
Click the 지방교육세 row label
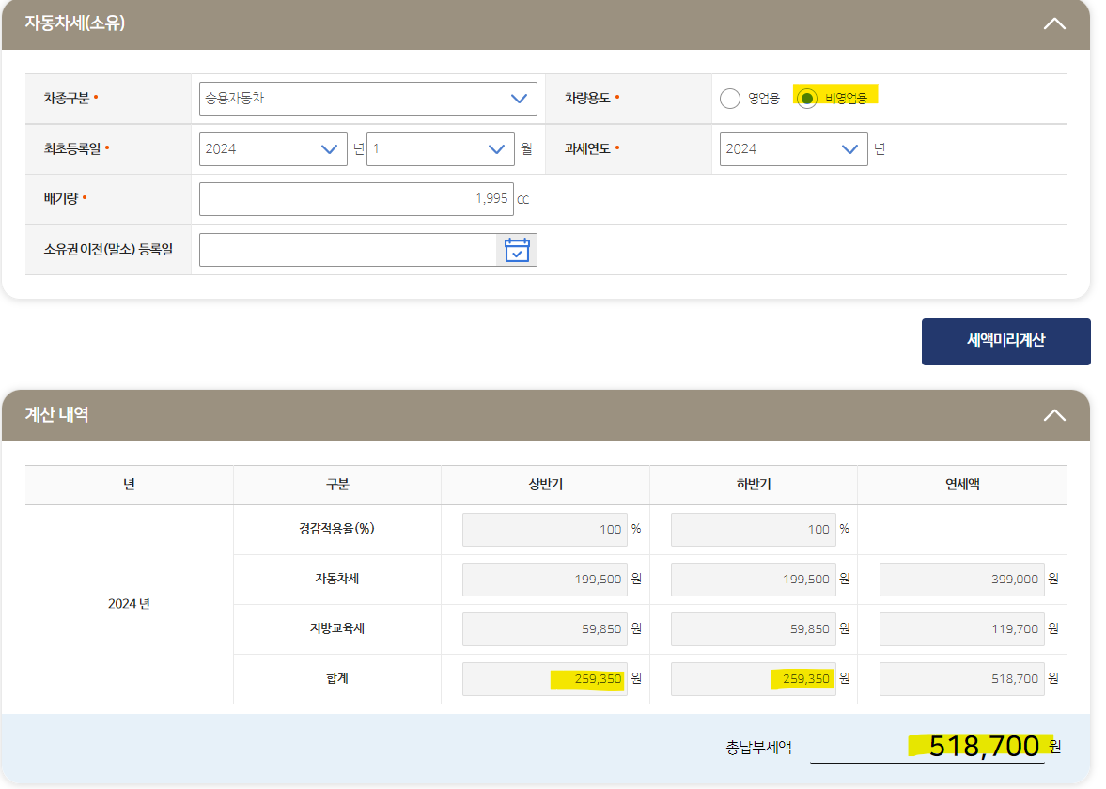point(336,628)
